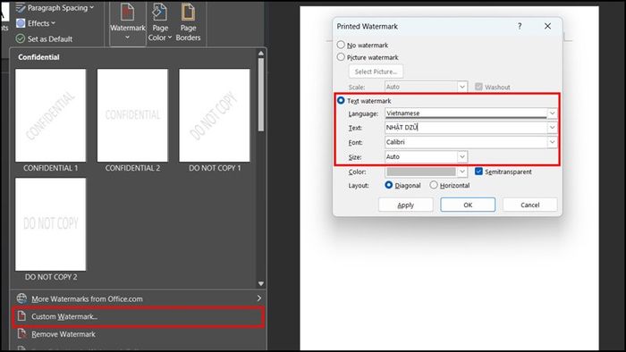Open More Watermarks from Office.com

pyautogui.click(x=138, y=298)
